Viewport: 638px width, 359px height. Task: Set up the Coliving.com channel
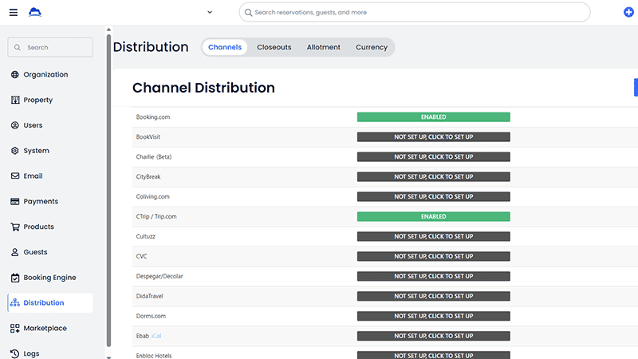tap(433, 196)
